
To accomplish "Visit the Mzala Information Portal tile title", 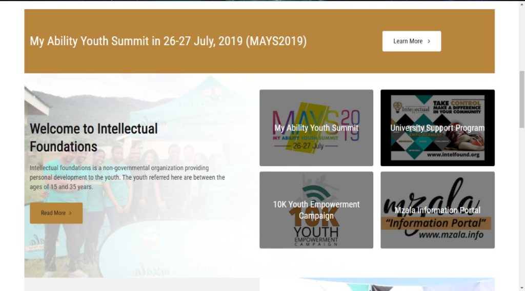I will tap(437, 210).
